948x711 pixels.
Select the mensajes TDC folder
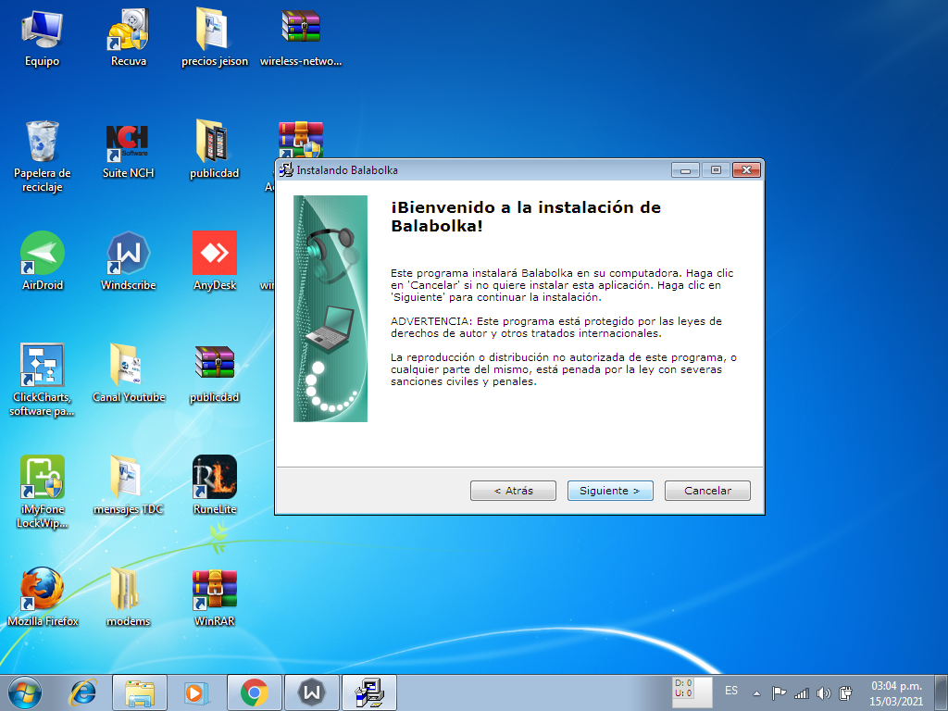click(128, 485)
